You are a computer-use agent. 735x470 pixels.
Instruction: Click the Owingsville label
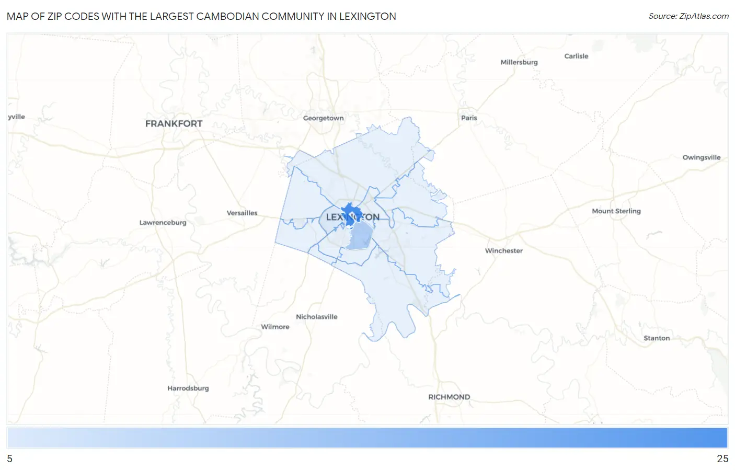coord(702,157)
